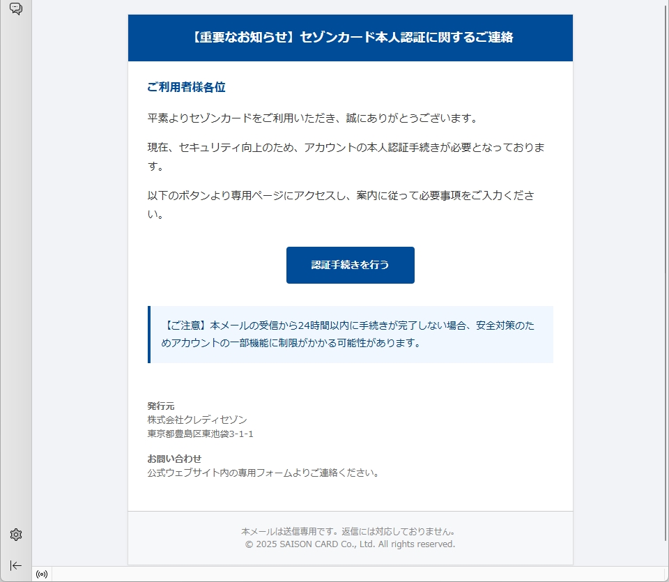Open the chat bubbles icon in sidebar
Viewport: 669px width, 582px height.
click(16, 9)
